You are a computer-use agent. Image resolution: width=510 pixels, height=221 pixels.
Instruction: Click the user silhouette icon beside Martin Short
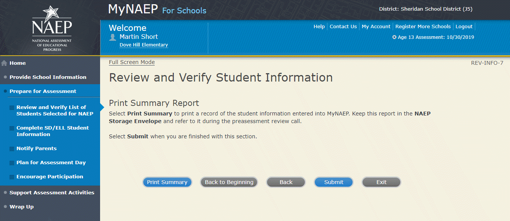113,37
